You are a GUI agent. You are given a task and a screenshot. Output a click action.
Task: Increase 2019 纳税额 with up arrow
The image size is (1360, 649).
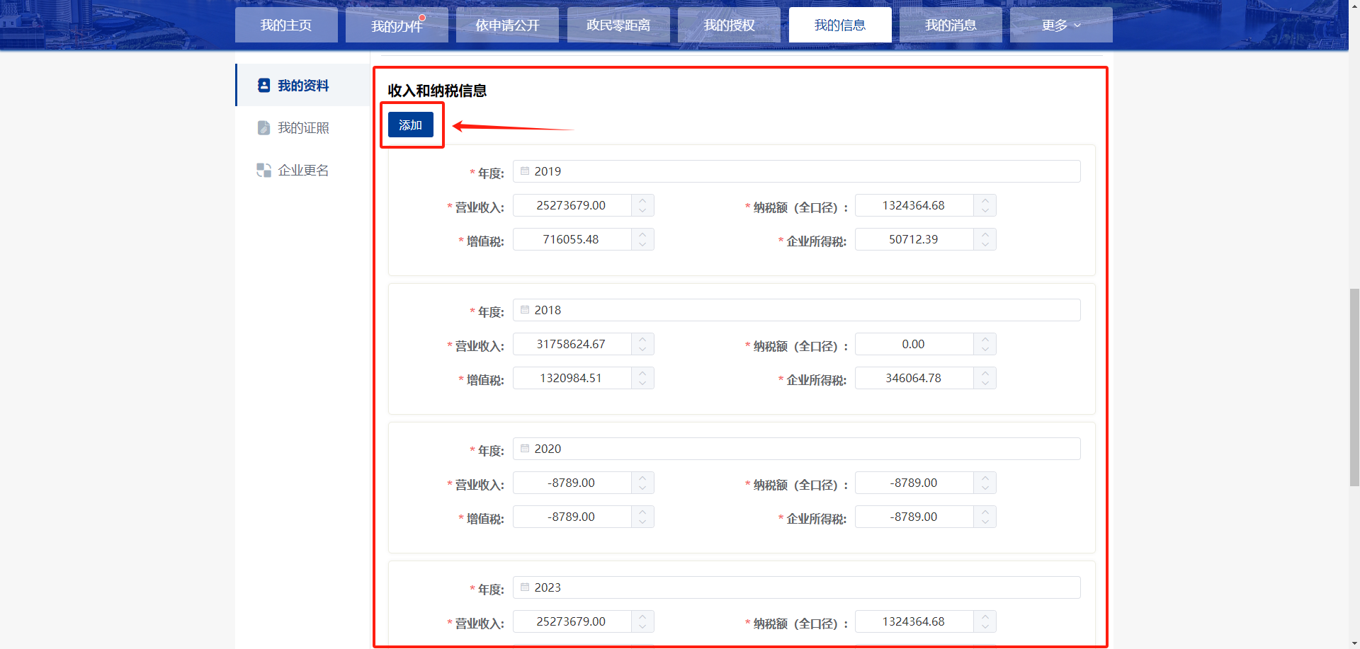985,200
